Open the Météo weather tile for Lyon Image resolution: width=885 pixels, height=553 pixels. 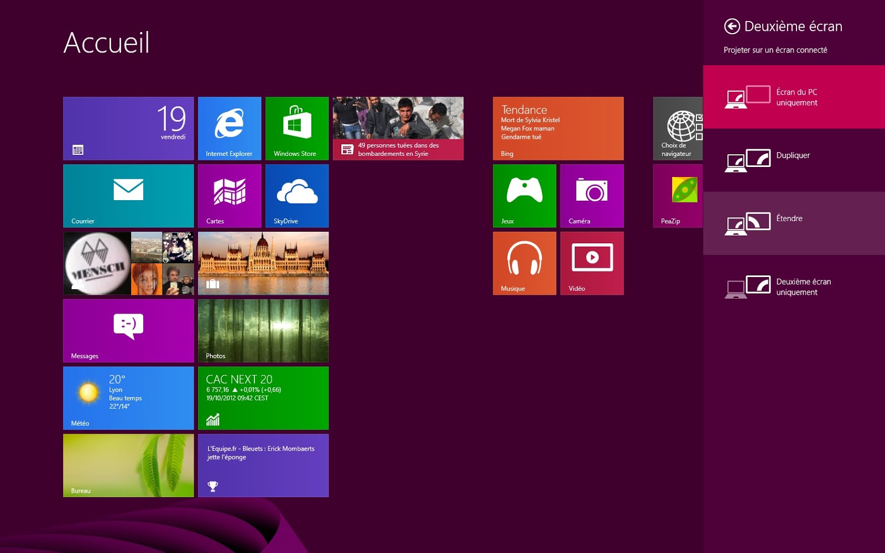tap(128, 398)
